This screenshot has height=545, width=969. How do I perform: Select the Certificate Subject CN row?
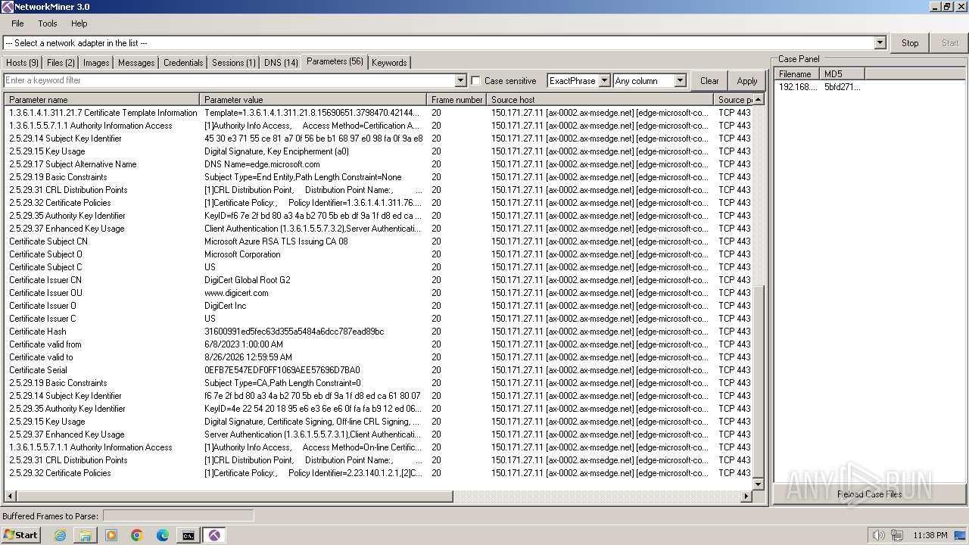tap(379, 241)
